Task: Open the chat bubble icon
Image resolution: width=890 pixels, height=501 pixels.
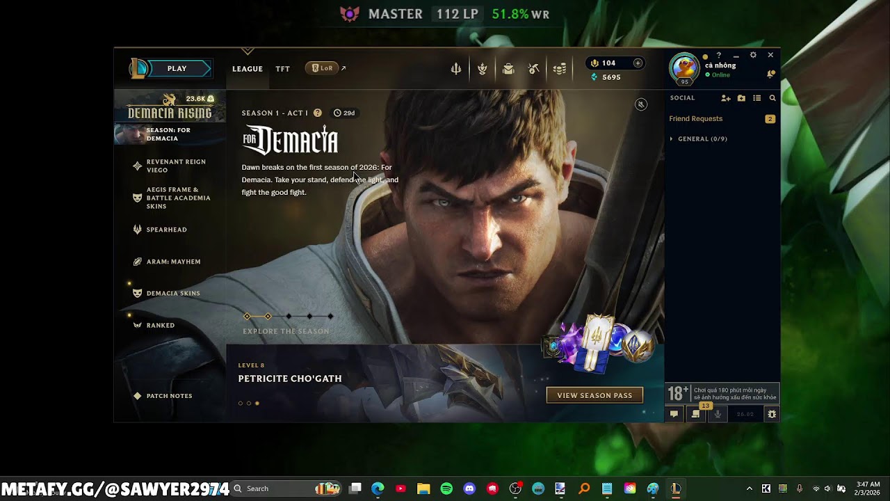Action: tap(674, 414)
